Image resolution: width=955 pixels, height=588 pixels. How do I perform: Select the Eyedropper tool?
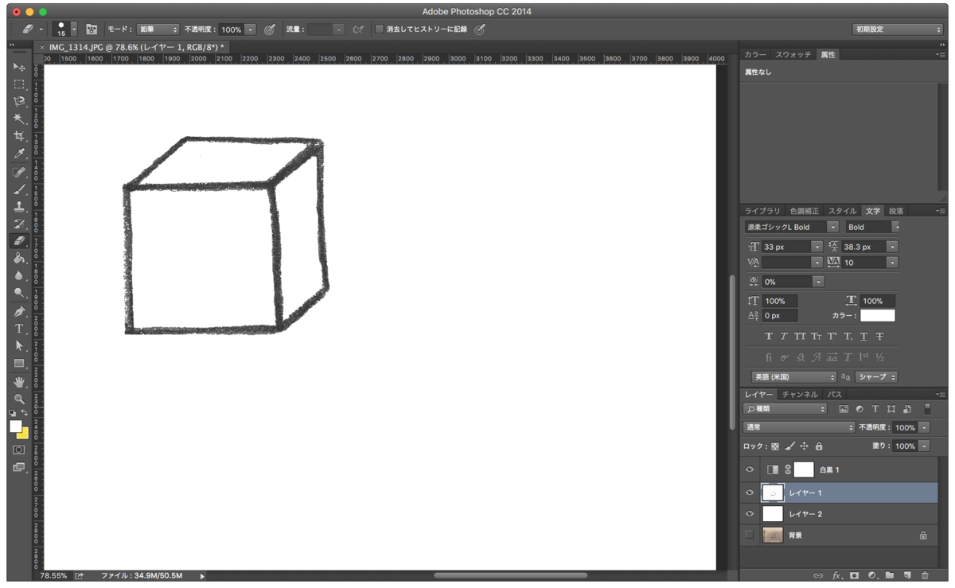point(19,154)
